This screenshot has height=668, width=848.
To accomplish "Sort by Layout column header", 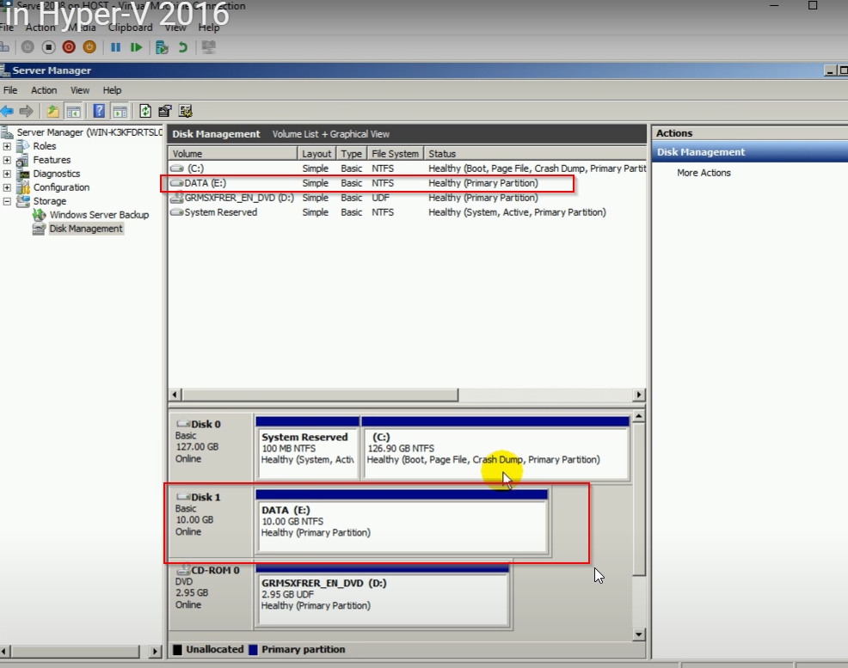I will (316, 154).
